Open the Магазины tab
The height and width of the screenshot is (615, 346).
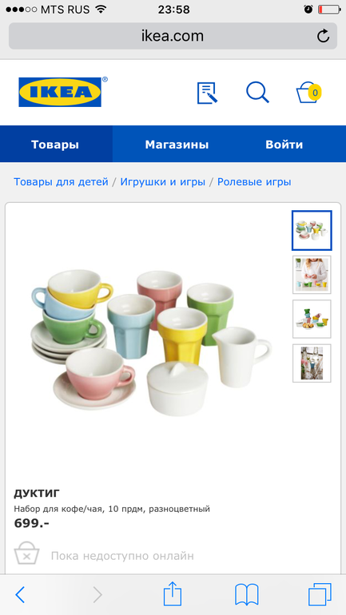click(x=177, y=145)
